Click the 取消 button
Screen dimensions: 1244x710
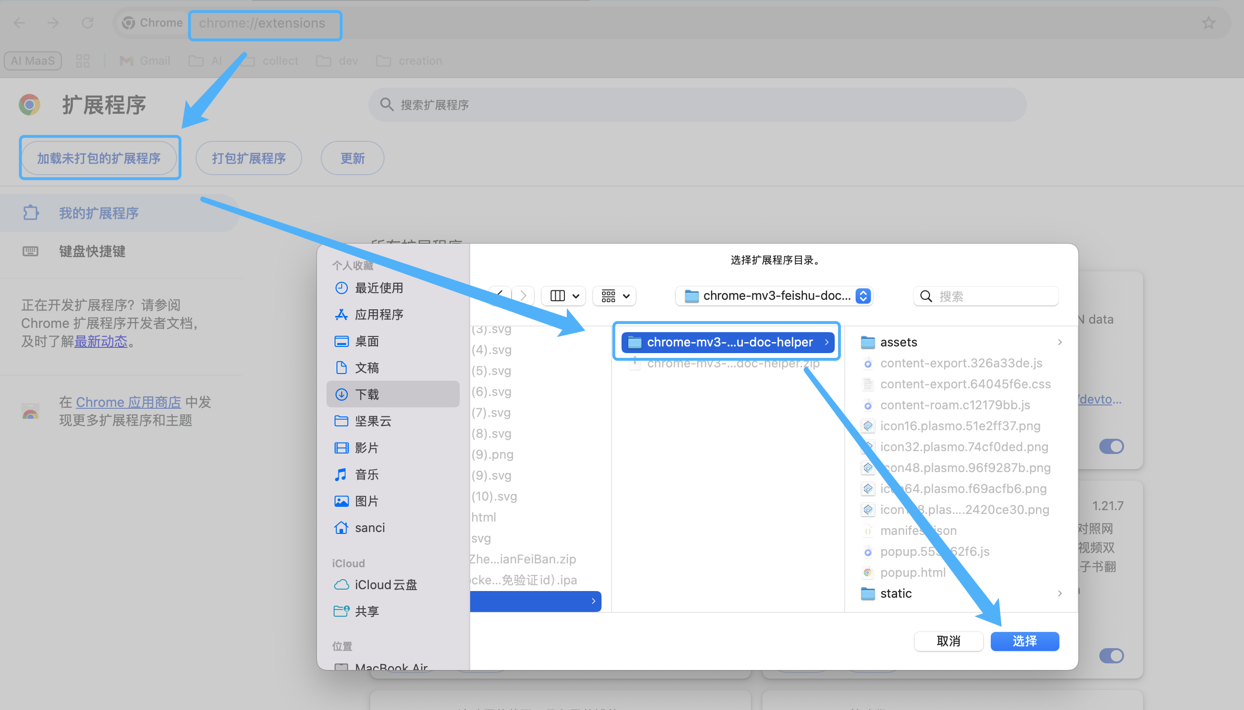tap(948, 641)
